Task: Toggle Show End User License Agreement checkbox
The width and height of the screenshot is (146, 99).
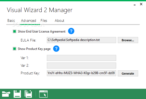Action: coord(15,32)
